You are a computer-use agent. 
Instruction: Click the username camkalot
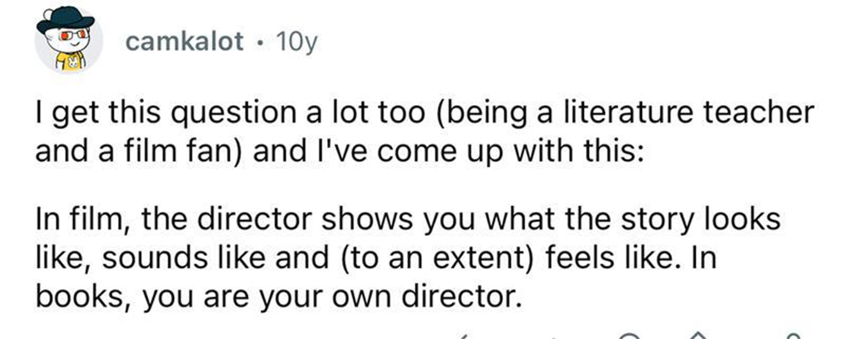coord(184,41)
